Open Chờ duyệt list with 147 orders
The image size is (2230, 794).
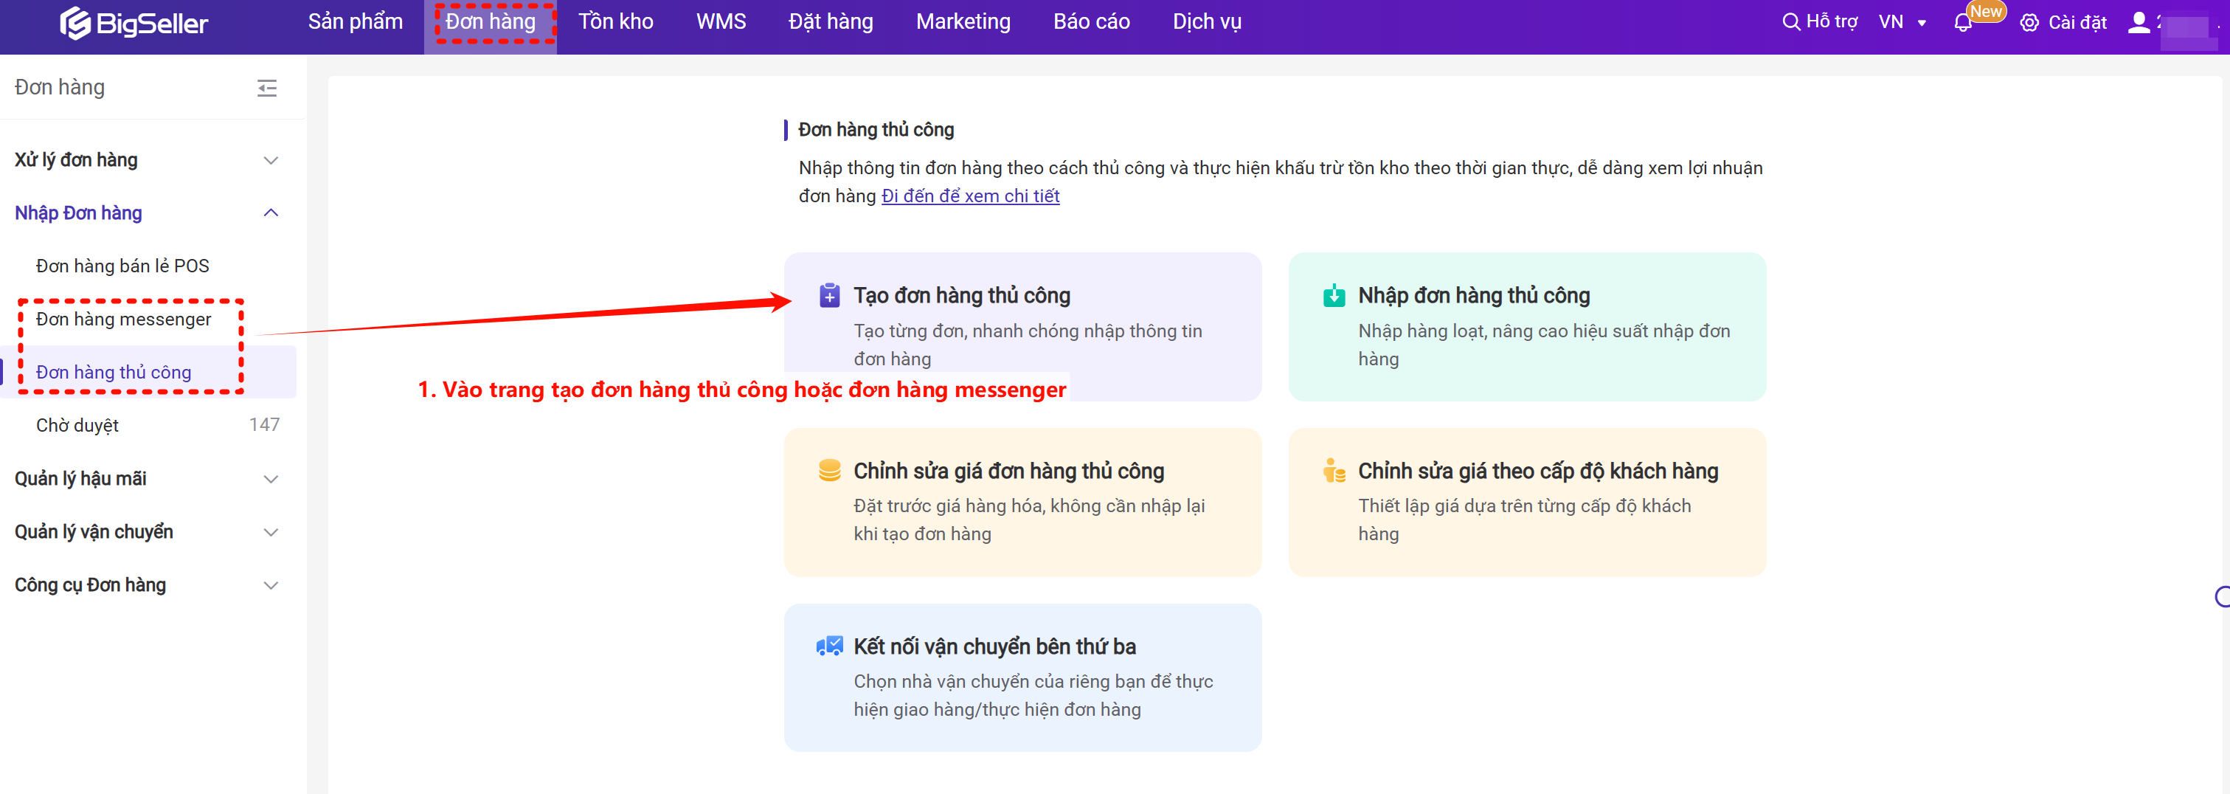[x=78, y=425]
